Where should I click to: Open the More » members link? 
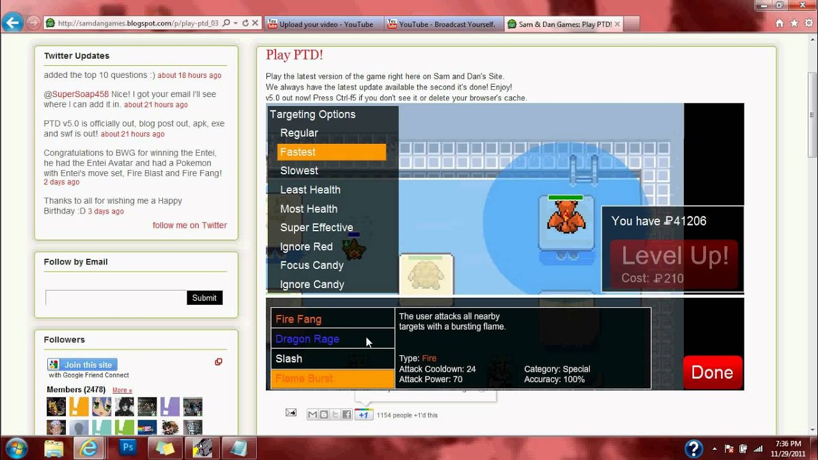pyautogui.click(x=122, y=390)
